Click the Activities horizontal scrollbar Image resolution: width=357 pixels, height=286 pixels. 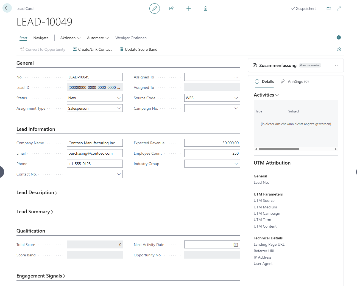point(279,149)
